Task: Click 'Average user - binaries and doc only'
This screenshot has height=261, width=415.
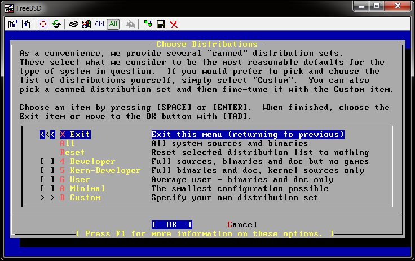Action: [242, 179]
